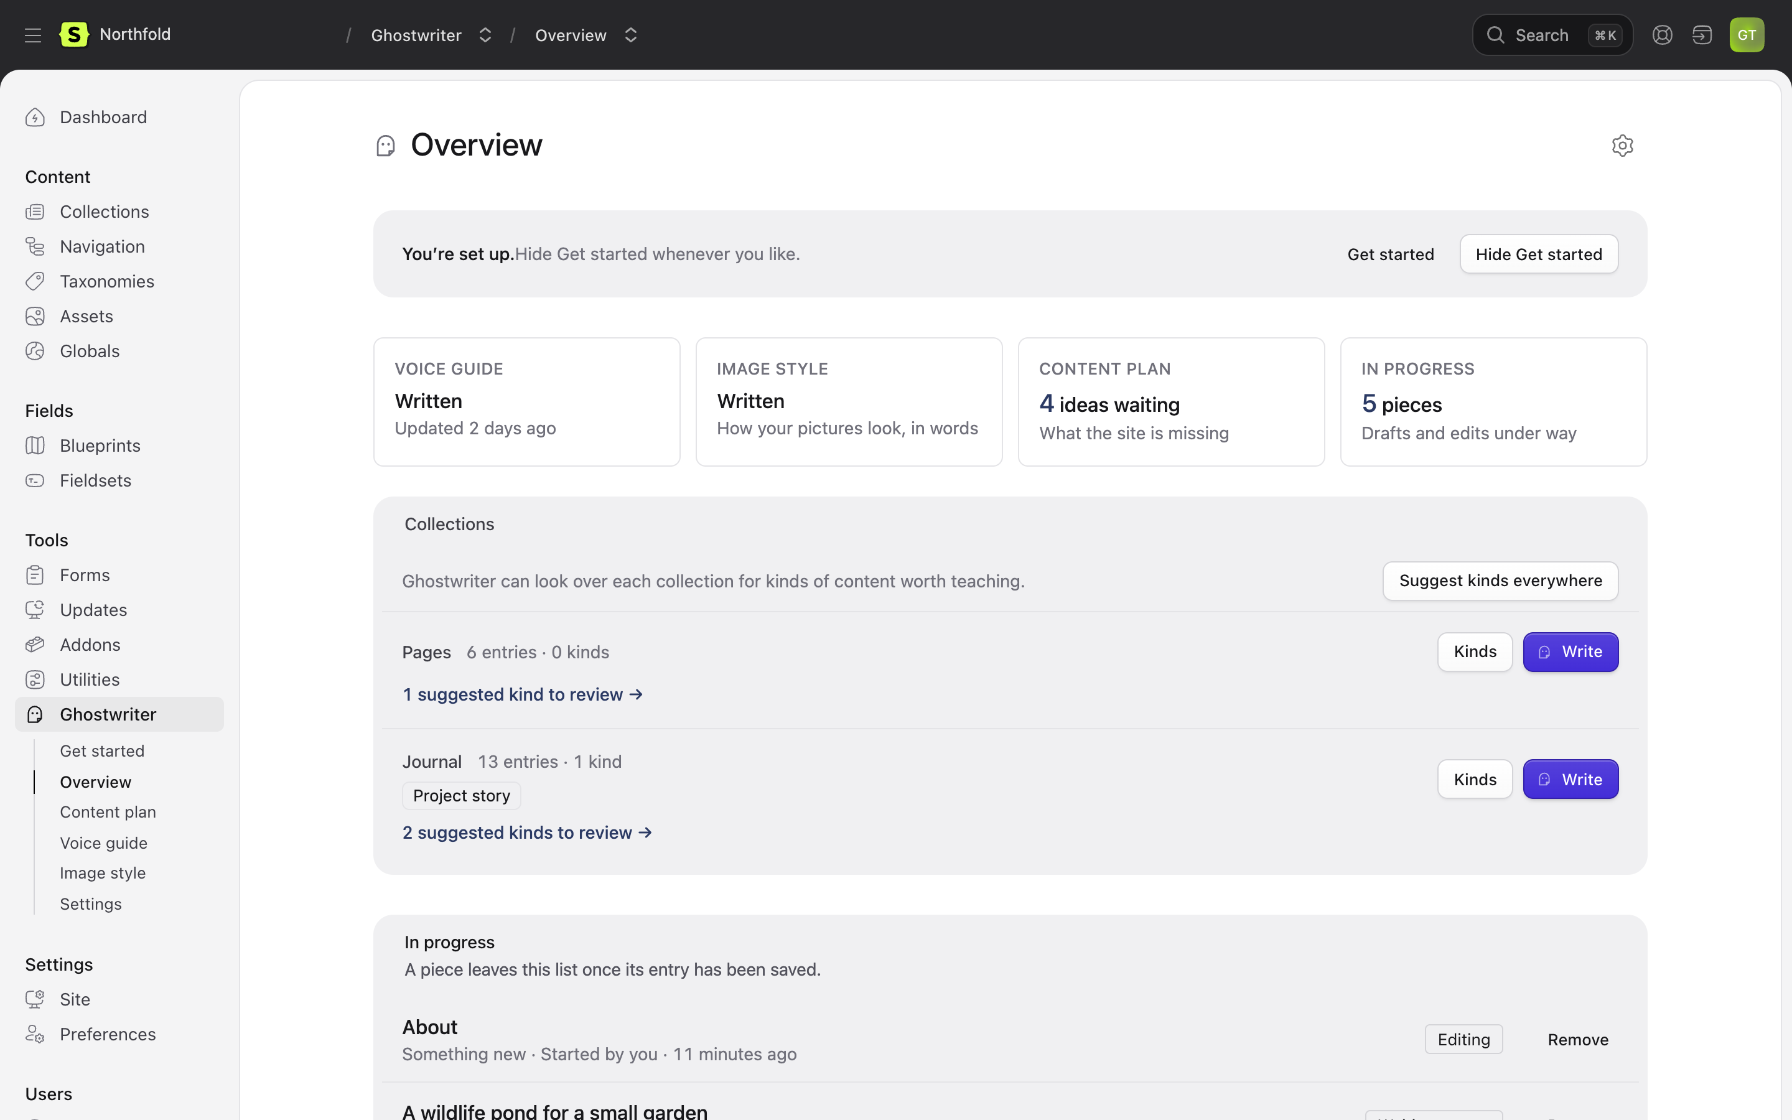Open 2 suggested kinds to review link
The height and width of the screenshot is (1120, 1792).
(x=527, y=833)
